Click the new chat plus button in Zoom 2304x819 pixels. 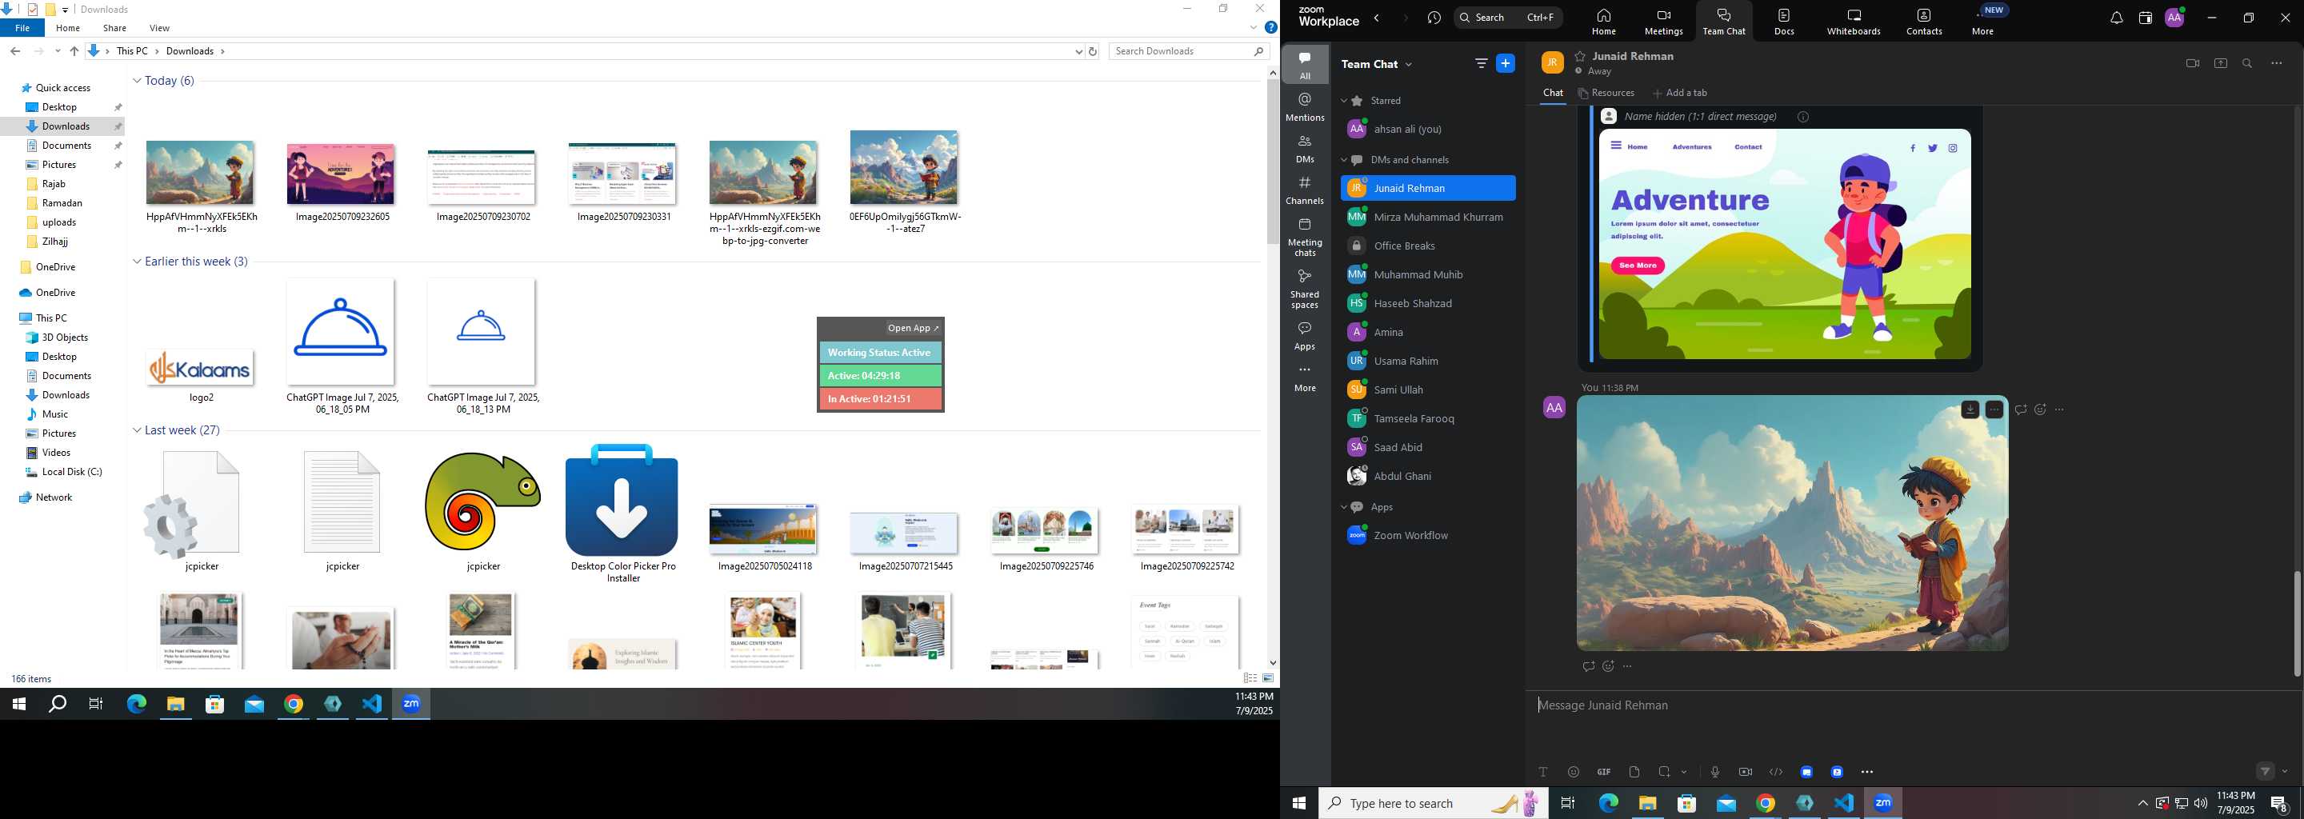pos(1506,63)
